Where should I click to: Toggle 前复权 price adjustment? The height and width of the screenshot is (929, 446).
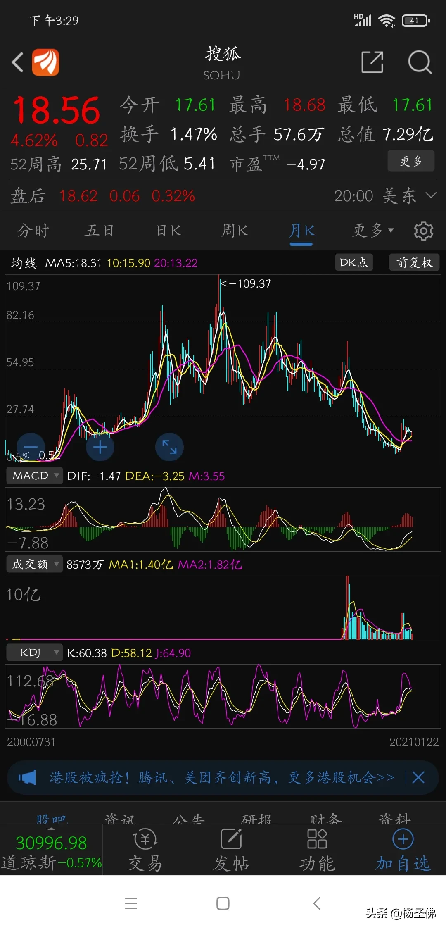click(x=414, y=262)
